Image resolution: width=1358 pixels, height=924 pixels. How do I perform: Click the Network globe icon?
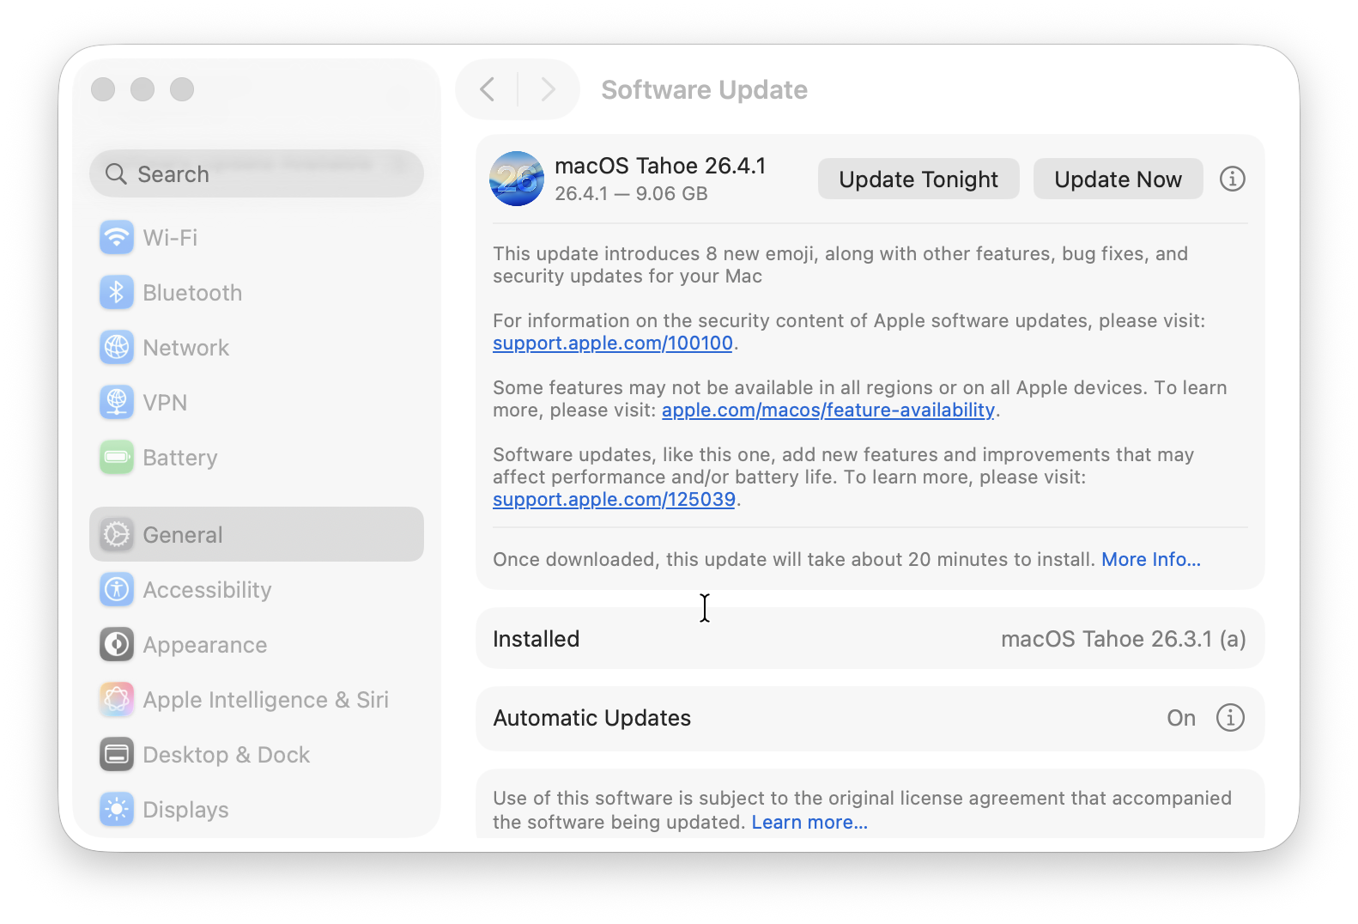click(x=117, y=348)
